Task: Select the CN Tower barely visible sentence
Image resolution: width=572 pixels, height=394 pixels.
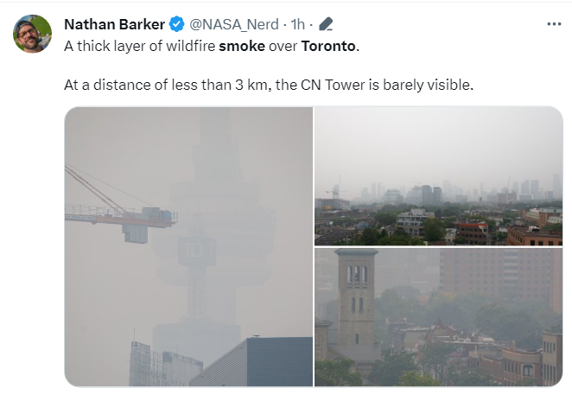Action: point(269,85)
